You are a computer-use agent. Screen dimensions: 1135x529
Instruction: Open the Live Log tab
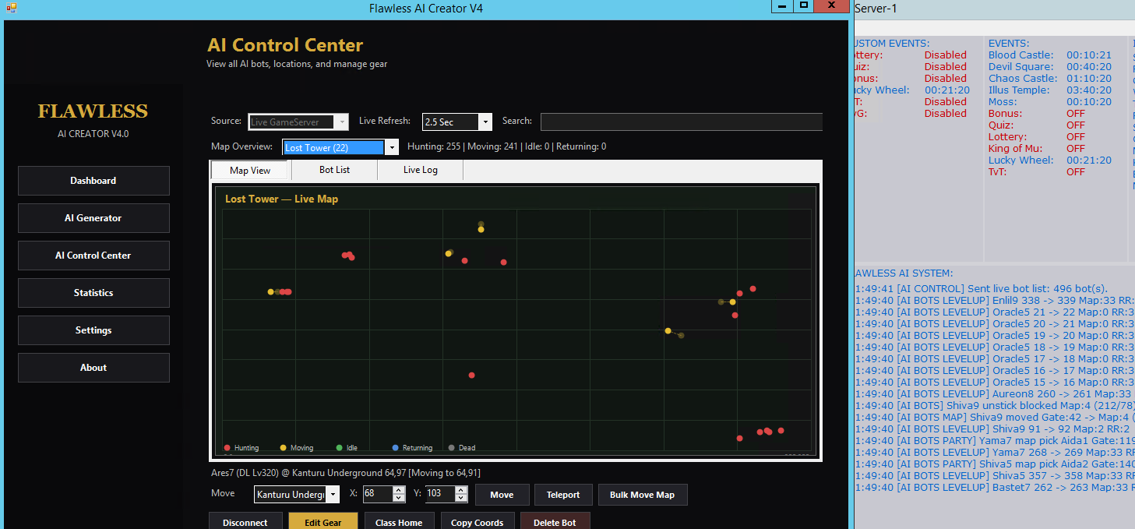click(x=421, y=170)
